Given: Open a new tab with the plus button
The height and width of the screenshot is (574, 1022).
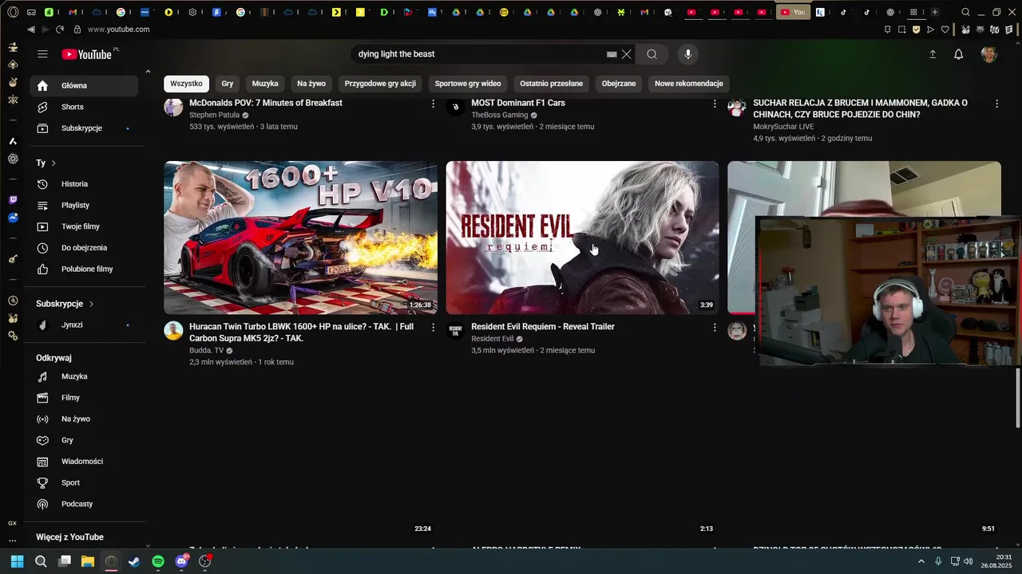Looking at the screenshot, I should (x=935, y=12).
